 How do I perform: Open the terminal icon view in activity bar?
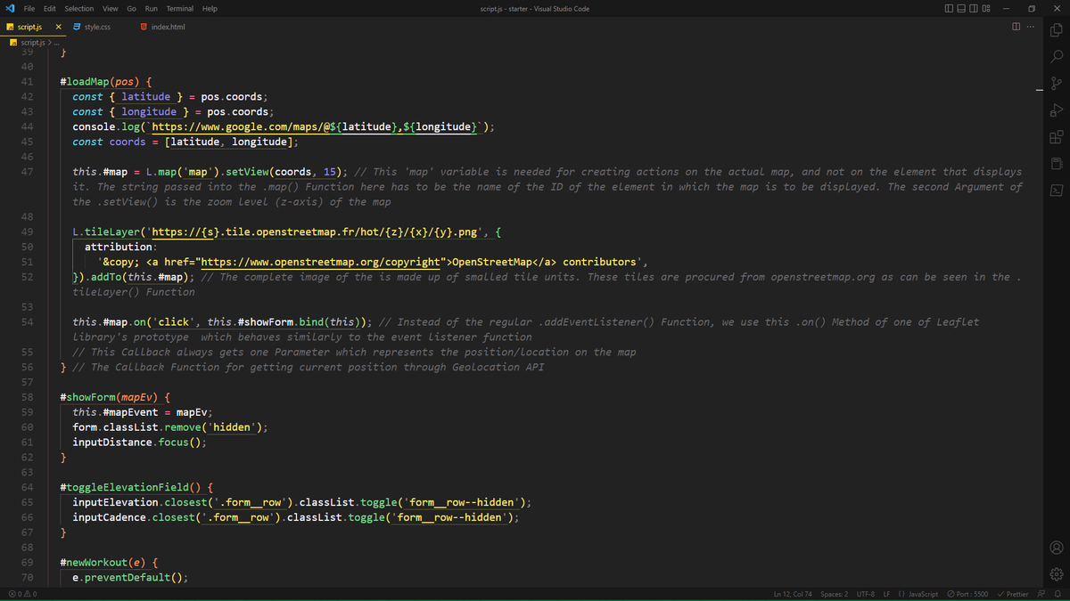[x=1057, y=191]
